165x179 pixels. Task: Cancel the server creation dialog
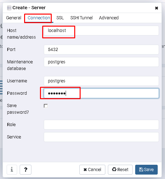[x=92, y=169]
